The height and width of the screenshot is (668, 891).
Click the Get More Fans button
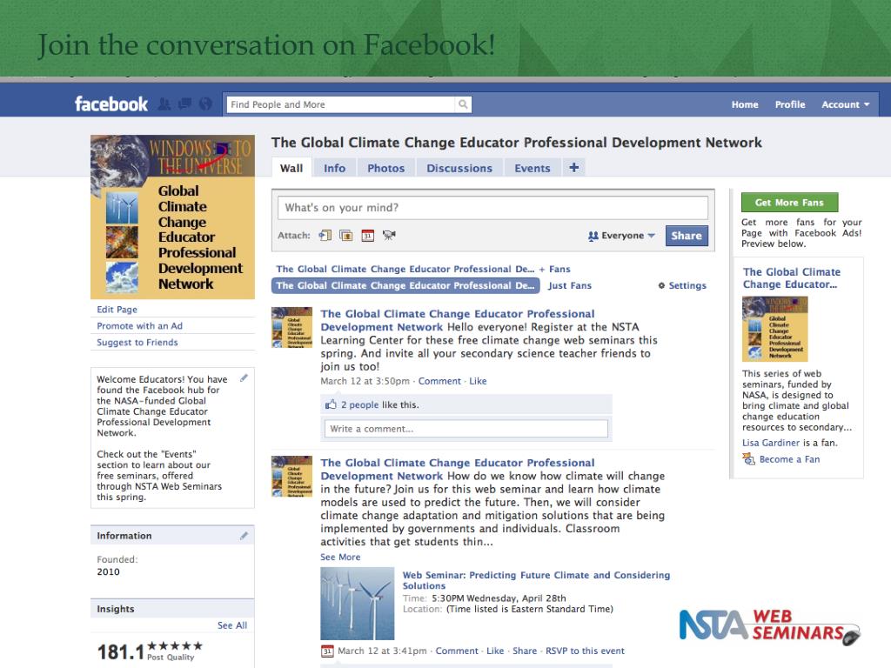(x=789, y=202)
